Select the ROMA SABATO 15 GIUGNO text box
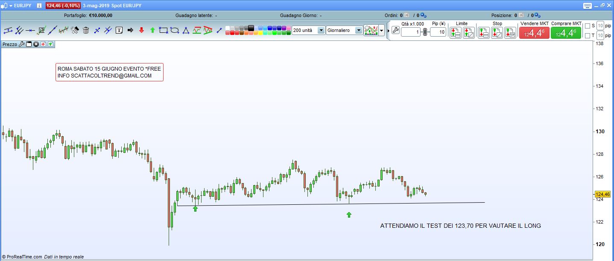This screenshot has width=614, height=261. [x=109, y=72]
